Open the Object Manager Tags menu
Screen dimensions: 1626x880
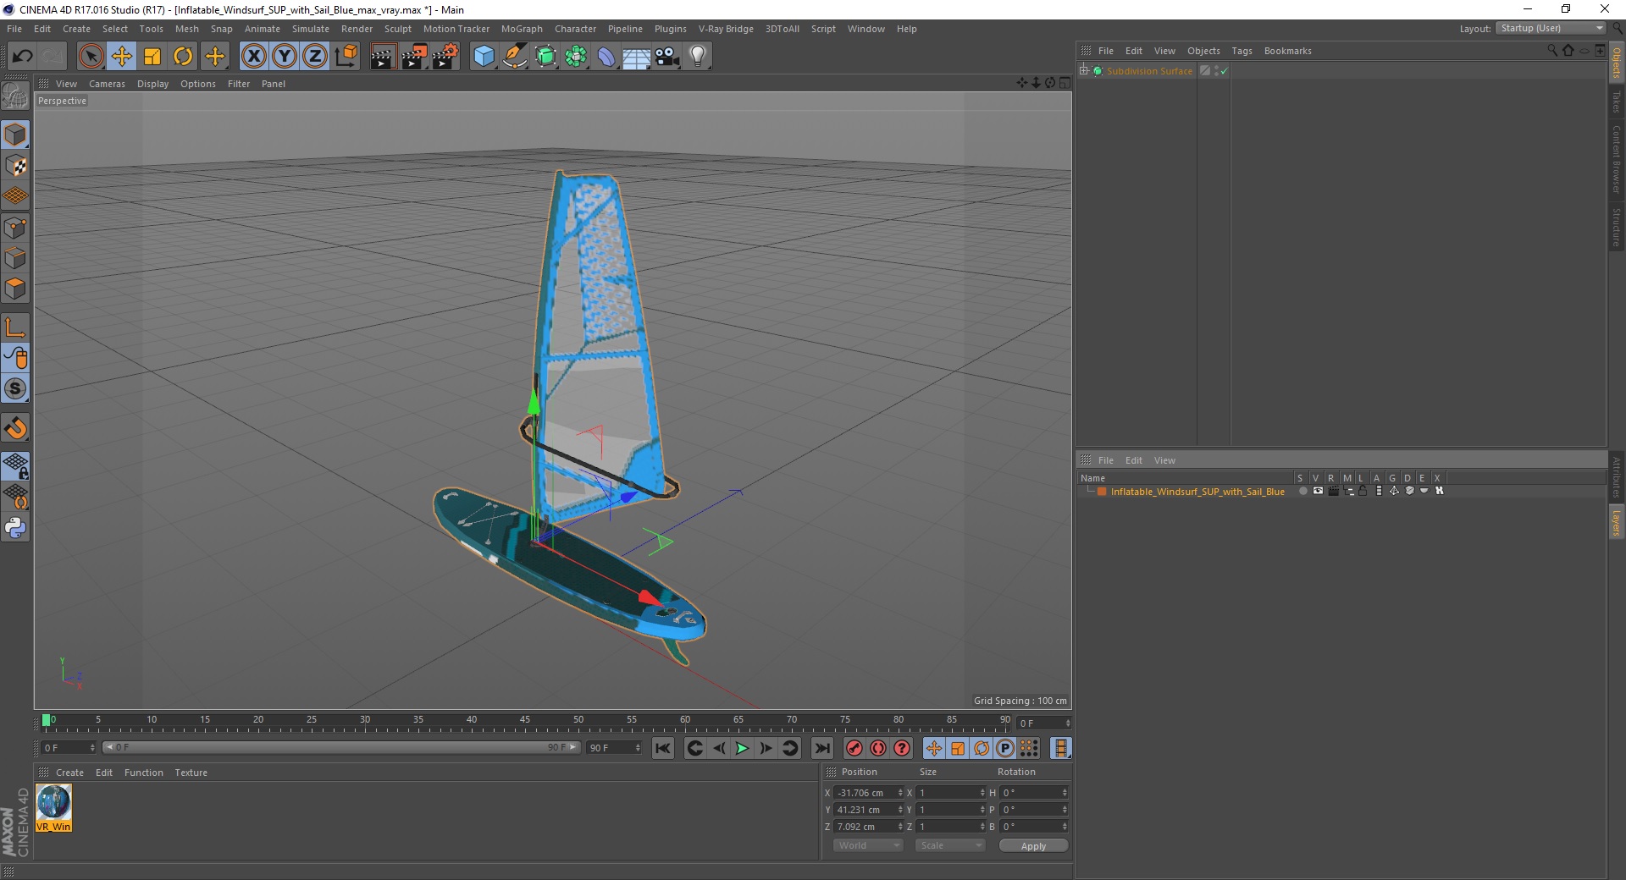[1242, 51]
